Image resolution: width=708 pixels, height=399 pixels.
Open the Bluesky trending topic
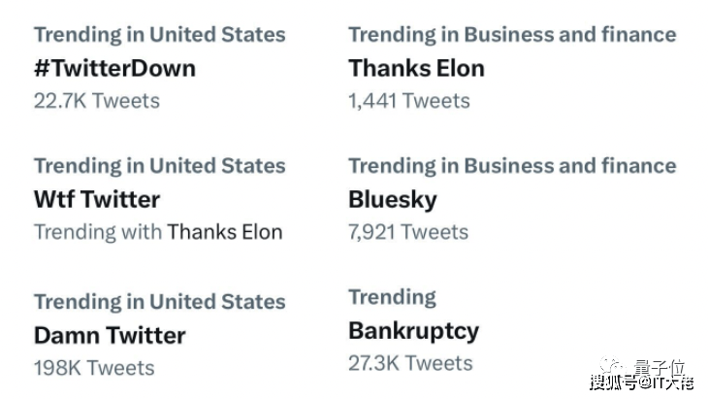[392, 199]
